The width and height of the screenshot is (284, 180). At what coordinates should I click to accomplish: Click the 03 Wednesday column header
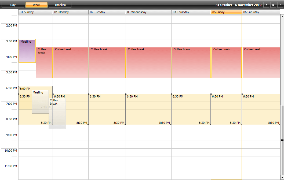point(148,12)
